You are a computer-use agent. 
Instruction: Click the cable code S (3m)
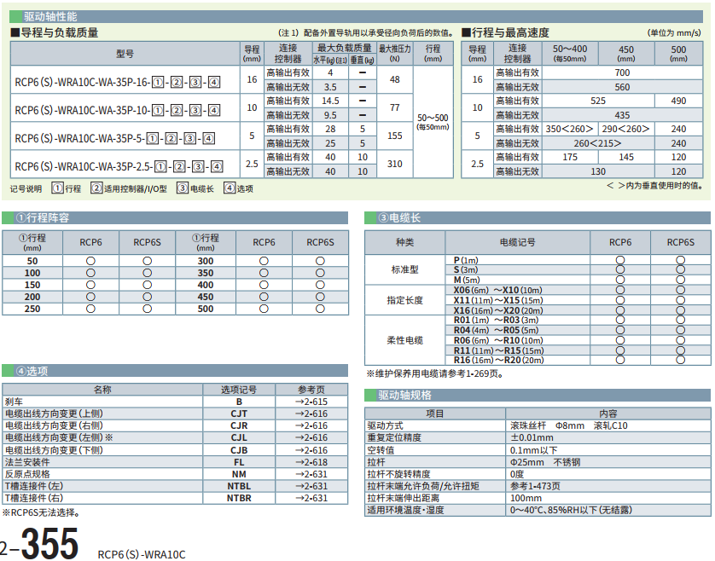point(466,269)
